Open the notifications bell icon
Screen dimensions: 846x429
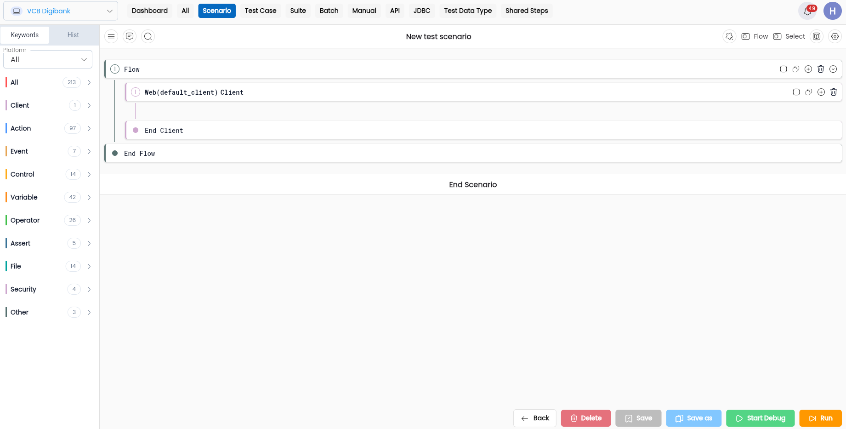(x=807, y=11)
